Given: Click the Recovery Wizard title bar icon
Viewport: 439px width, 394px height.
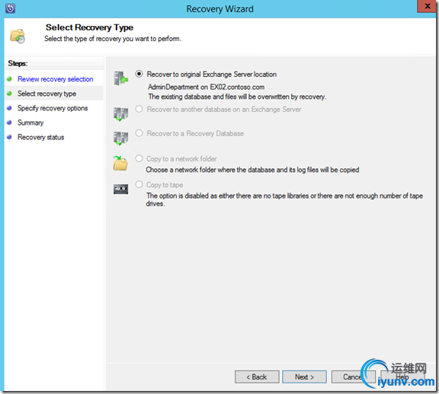Looking at the screenshot, I should [10, 8].
